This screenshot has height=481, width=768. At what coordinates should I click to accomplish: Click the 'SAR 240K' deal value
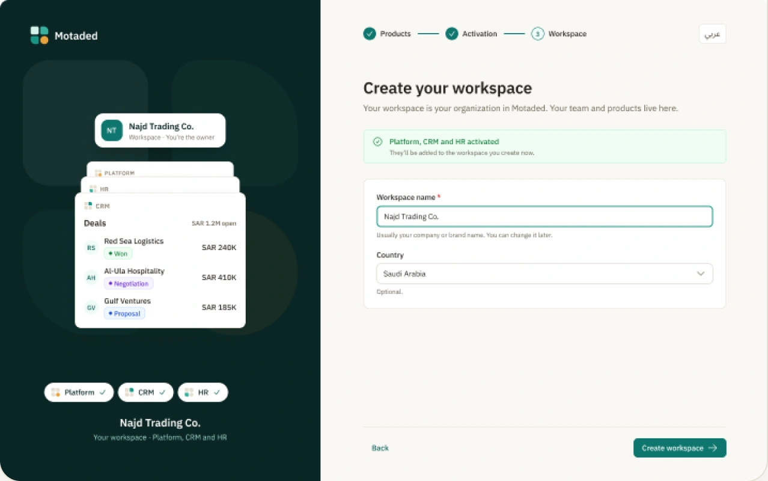click(219, 247)
